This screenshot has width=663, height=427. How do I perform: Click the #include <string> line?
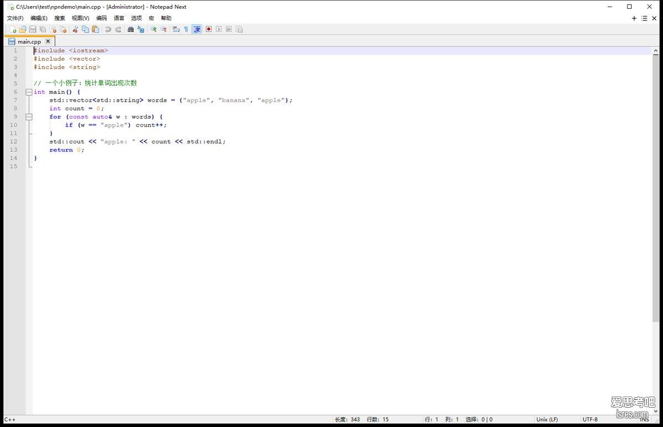coord(67,67)
